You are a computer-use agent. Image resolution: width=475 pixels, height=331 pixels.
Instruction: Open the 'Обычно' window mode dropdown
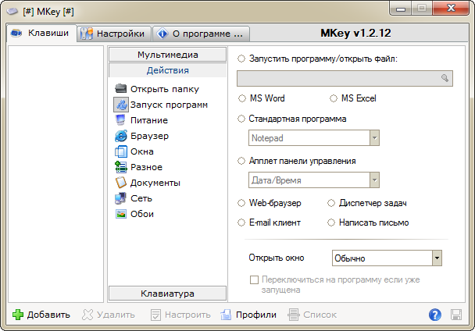point(437,258)
